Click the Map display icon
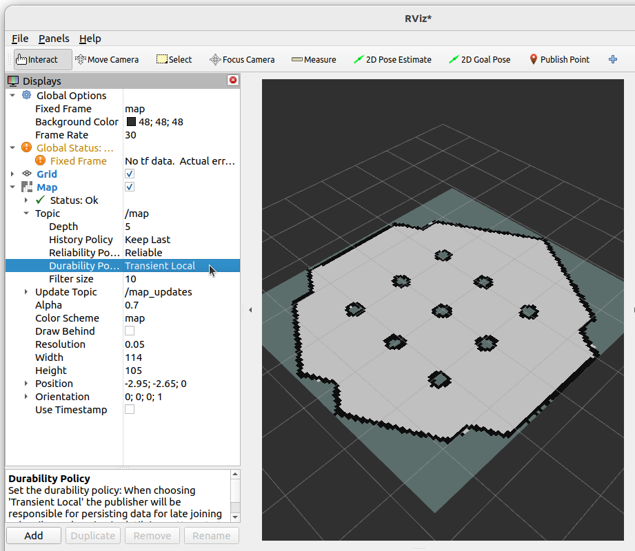The height and width of the screenshot is (551, 635). click(x=27, y=187)
